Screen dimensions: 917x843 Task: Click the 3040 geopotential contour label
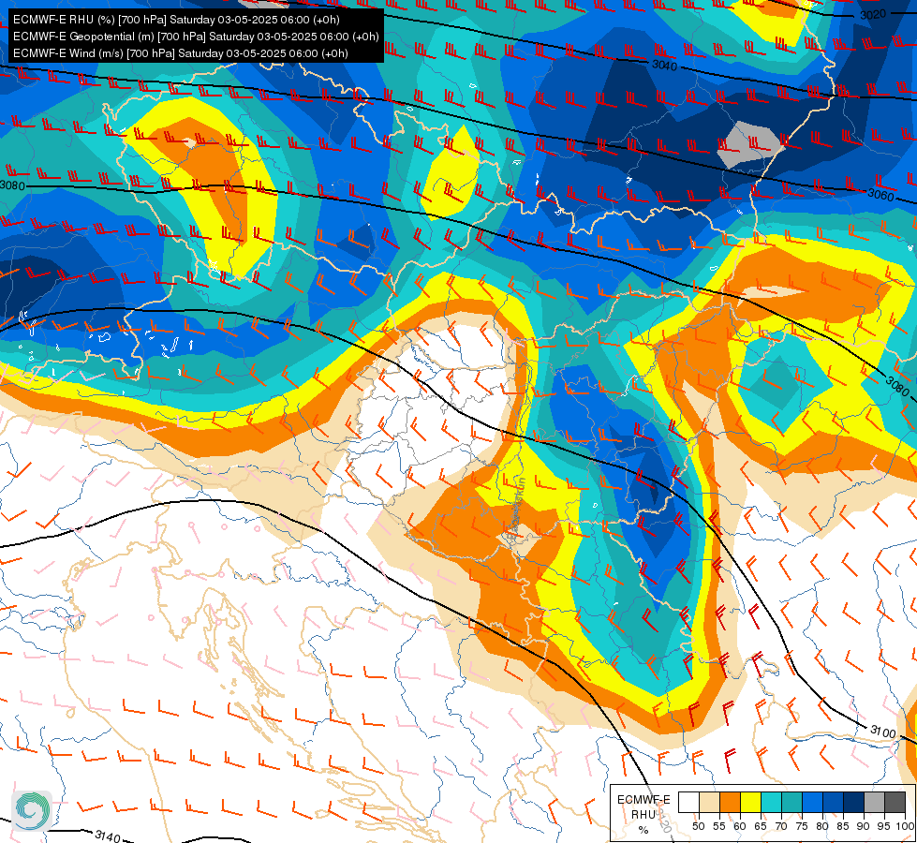tap(664, 66)
